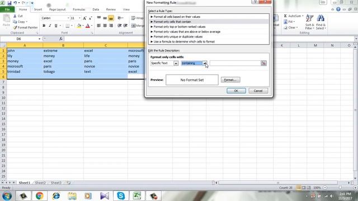Open the Specific Text dropdown
The width and height of the screenshot is (358, 201).
tap(176, 63)
